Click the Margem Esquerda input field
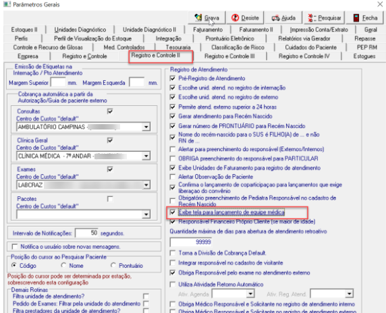386x313 pixels. [x=137, y=82]
